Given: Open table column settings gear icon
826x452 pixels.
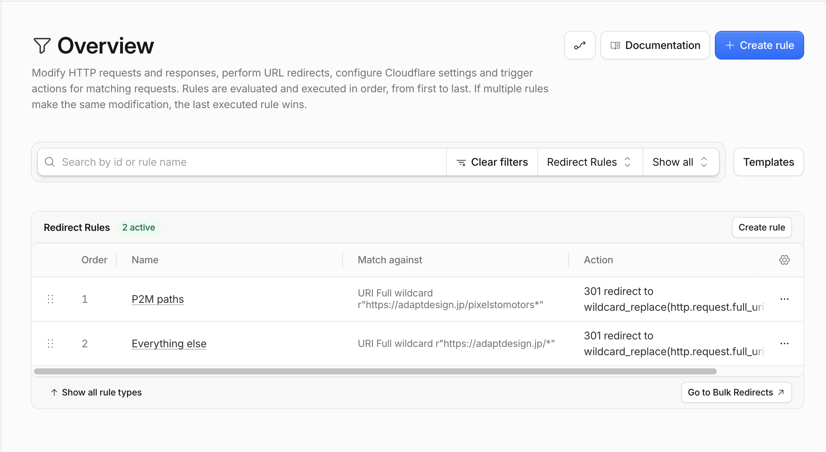Looking at the screenshot, I should (784, 260).
